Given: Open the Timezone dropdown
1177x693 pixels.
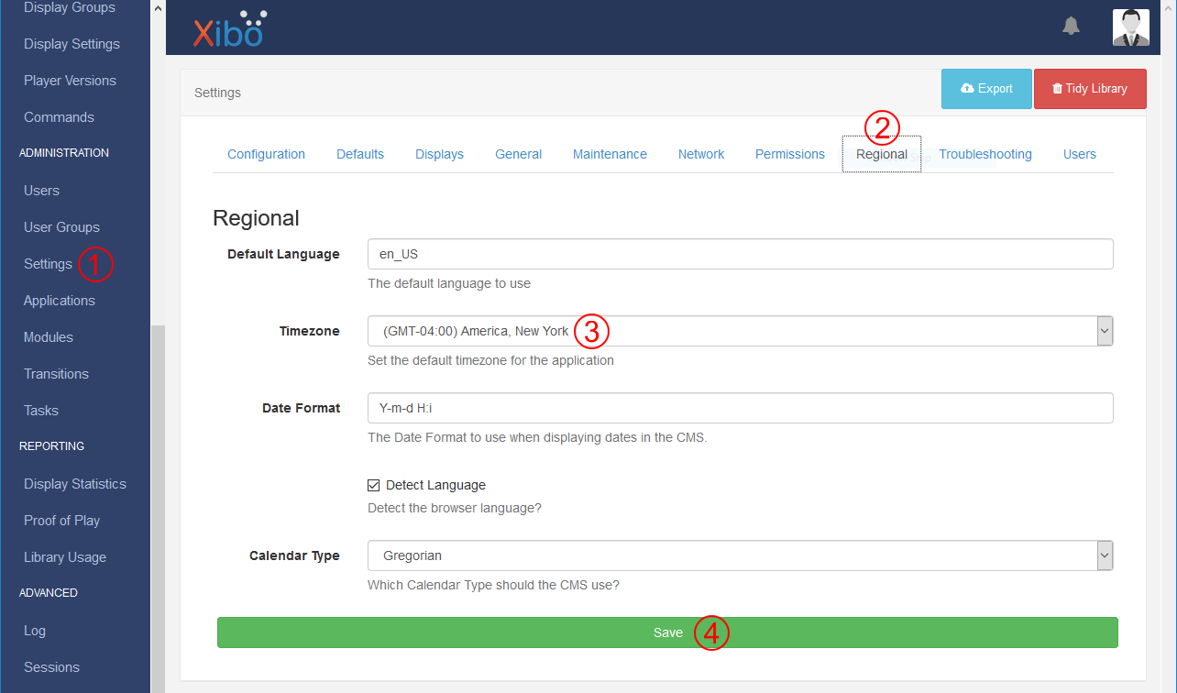Looking at the screenshot, I should [x=741, y=331].
